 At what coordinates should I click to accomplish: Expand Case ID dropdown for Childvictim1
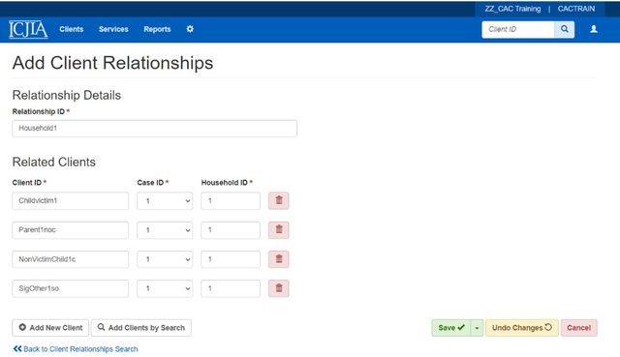pyautogui.click(x=165, y=200)
